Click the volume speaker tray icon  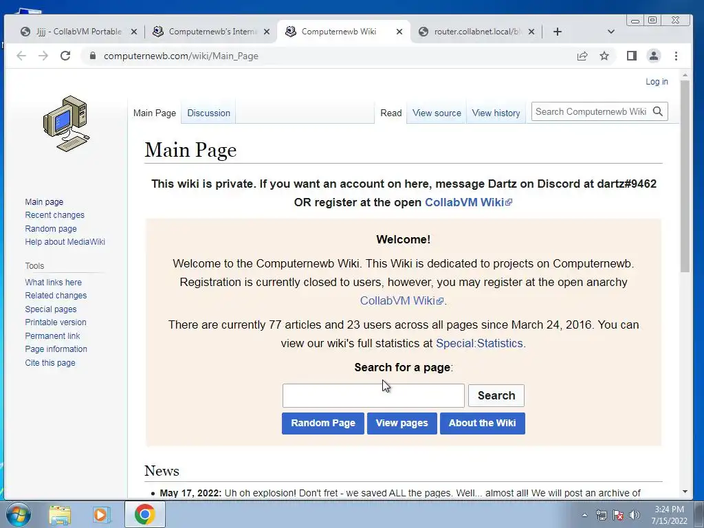point(635,515)
